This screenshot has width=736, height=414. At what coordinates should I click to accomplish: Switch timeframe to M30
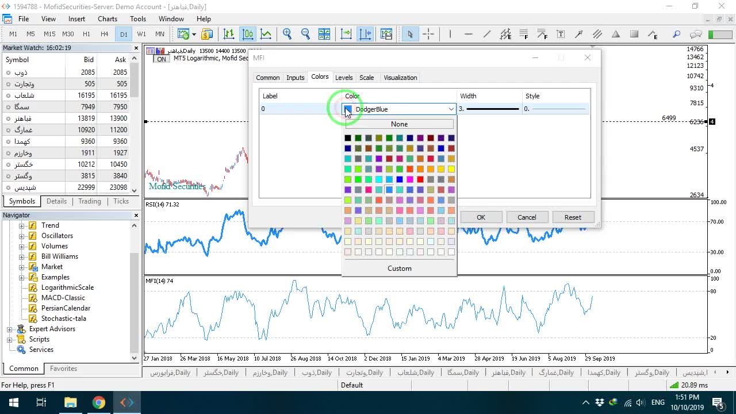(x=68, y=34)
